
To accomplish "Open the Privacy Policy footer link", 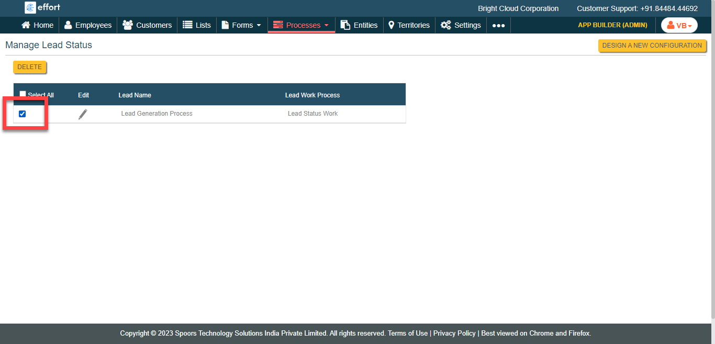I will 454,333.
